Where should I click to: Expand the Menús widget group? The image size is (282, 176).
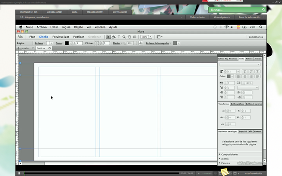(x=224, y=158)
